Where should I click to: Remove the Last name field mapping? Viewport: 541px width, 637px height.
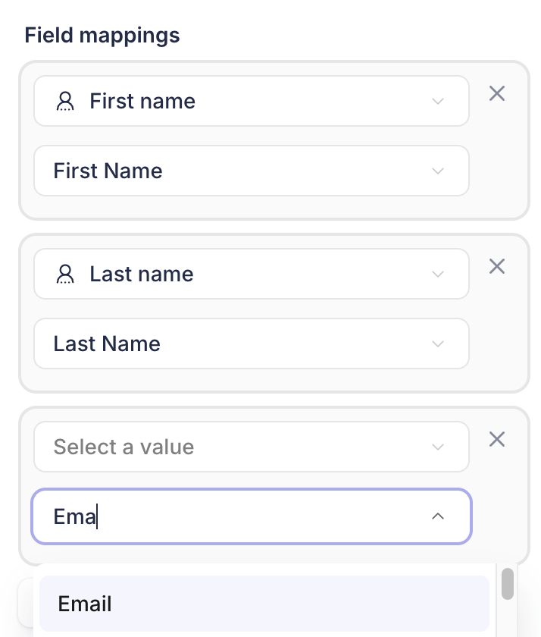click(497, 266)
